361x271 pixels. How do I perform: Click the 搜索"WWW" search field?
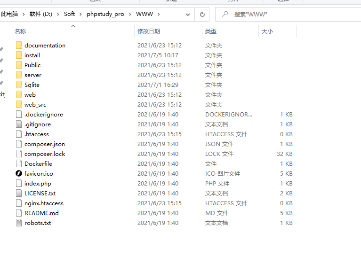pyautogui.click(x=288, y=14)
